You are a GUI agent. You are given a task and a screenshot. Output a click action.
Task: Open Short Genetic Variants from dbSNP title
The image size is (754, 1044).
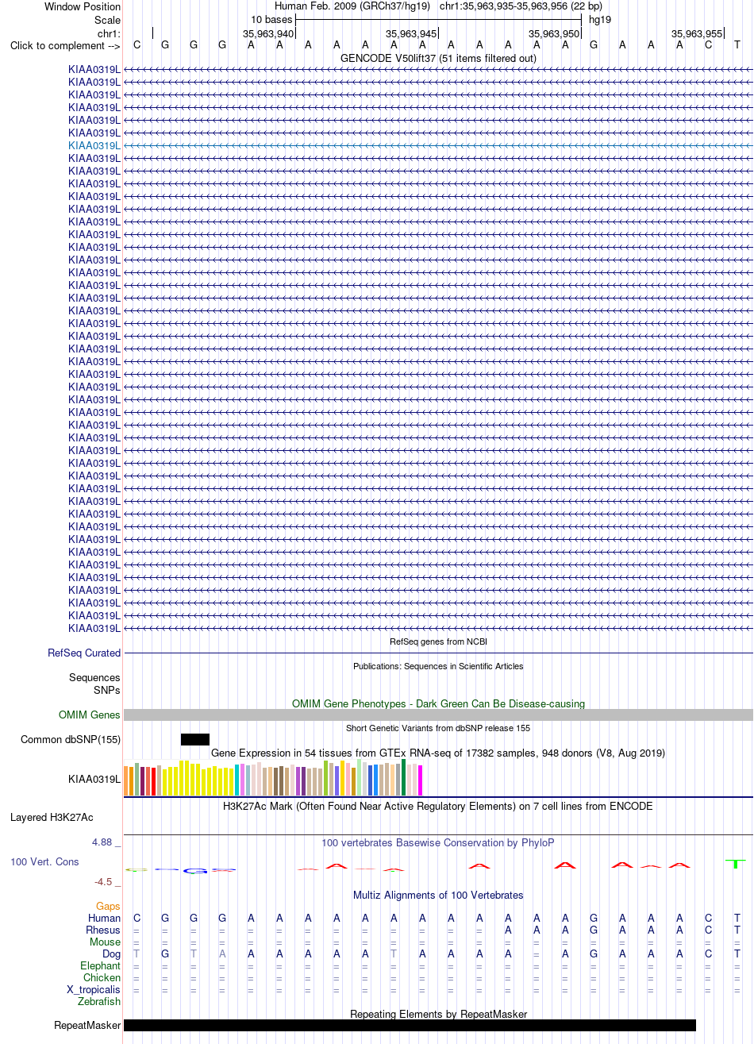pos(438,728)
